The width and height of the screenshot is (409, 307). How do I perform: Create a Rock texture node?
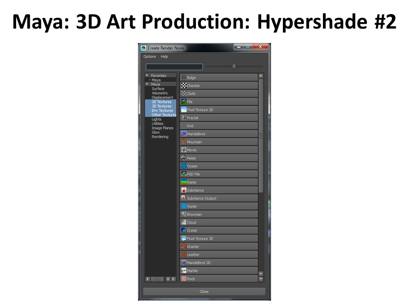tap(219, 279)
